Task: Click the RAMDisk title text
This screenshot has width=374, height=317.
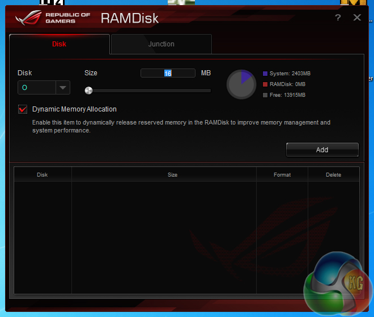Action: pos(130,18)
